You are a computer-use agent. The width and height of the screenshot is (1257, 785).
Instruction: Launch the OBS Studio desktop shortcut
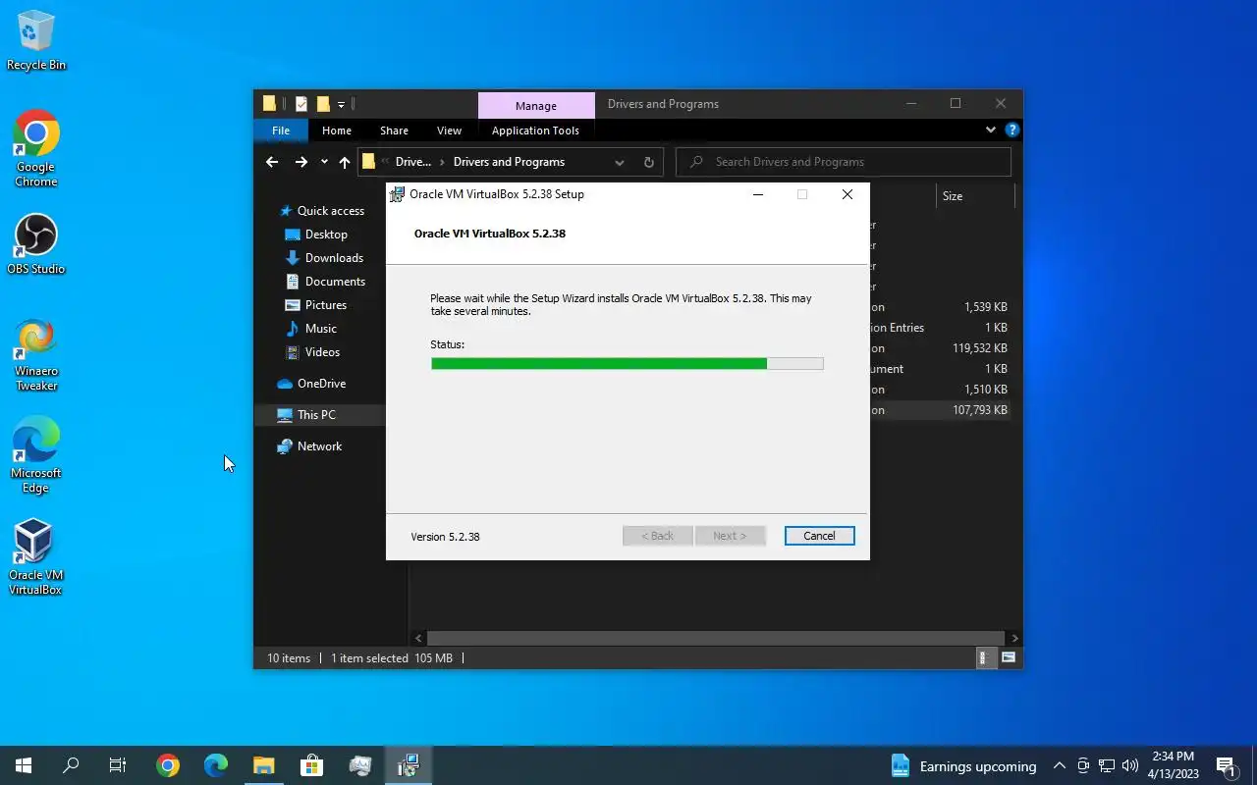(36, 244)
